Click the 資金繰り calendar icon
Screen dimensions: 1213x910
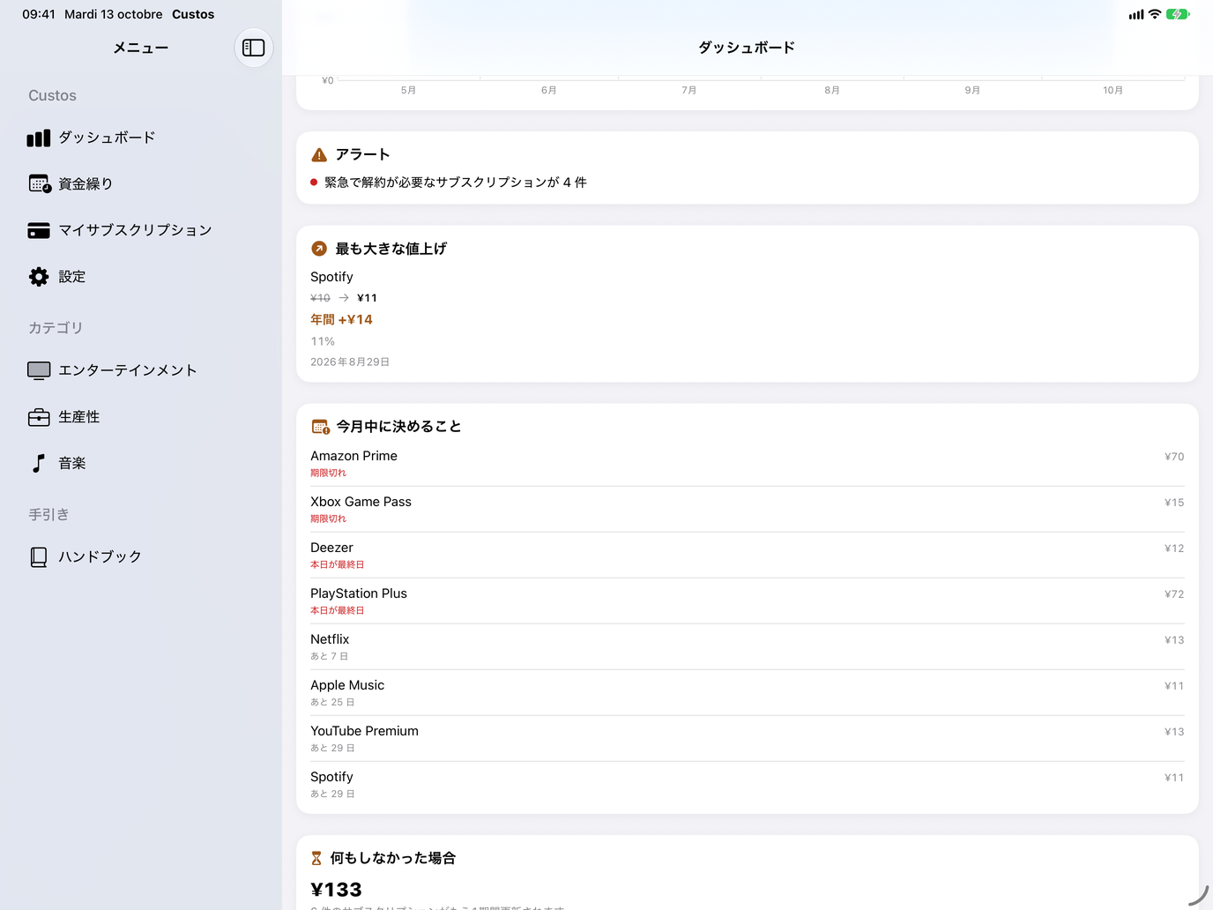tap(39, 183)
